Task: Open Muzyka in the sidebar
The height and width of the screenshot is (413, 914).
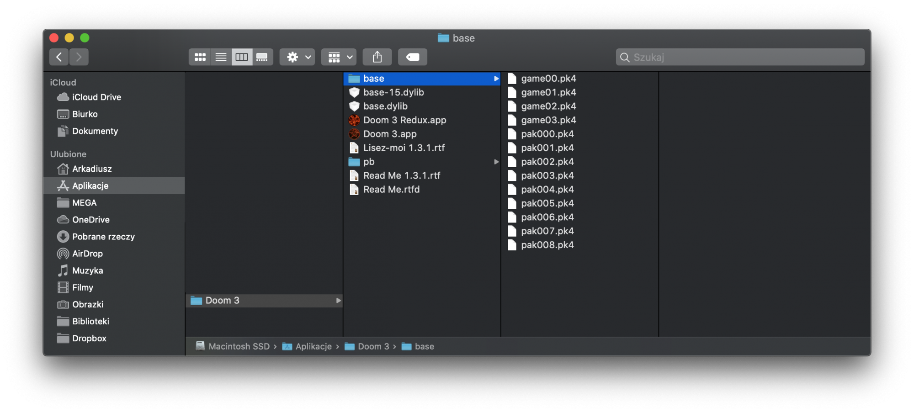Action: point(114,270)
